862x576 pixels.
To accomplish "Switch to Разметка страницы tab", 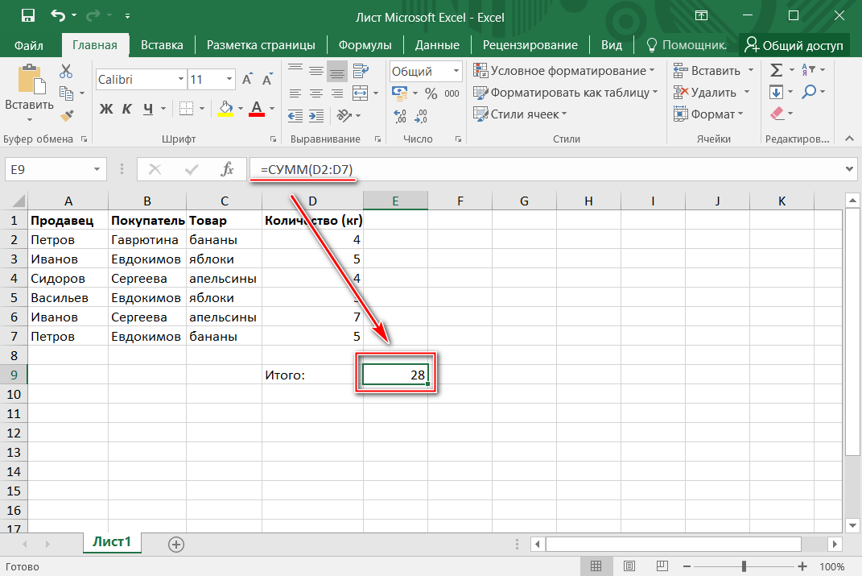I will [261, 45].
